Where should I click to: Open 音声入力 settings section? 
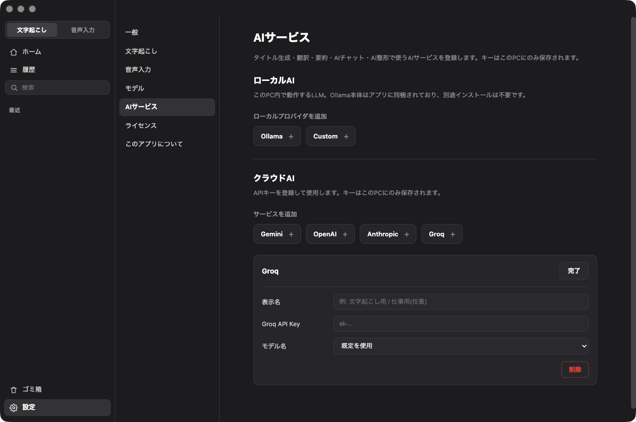coord(167,70)
